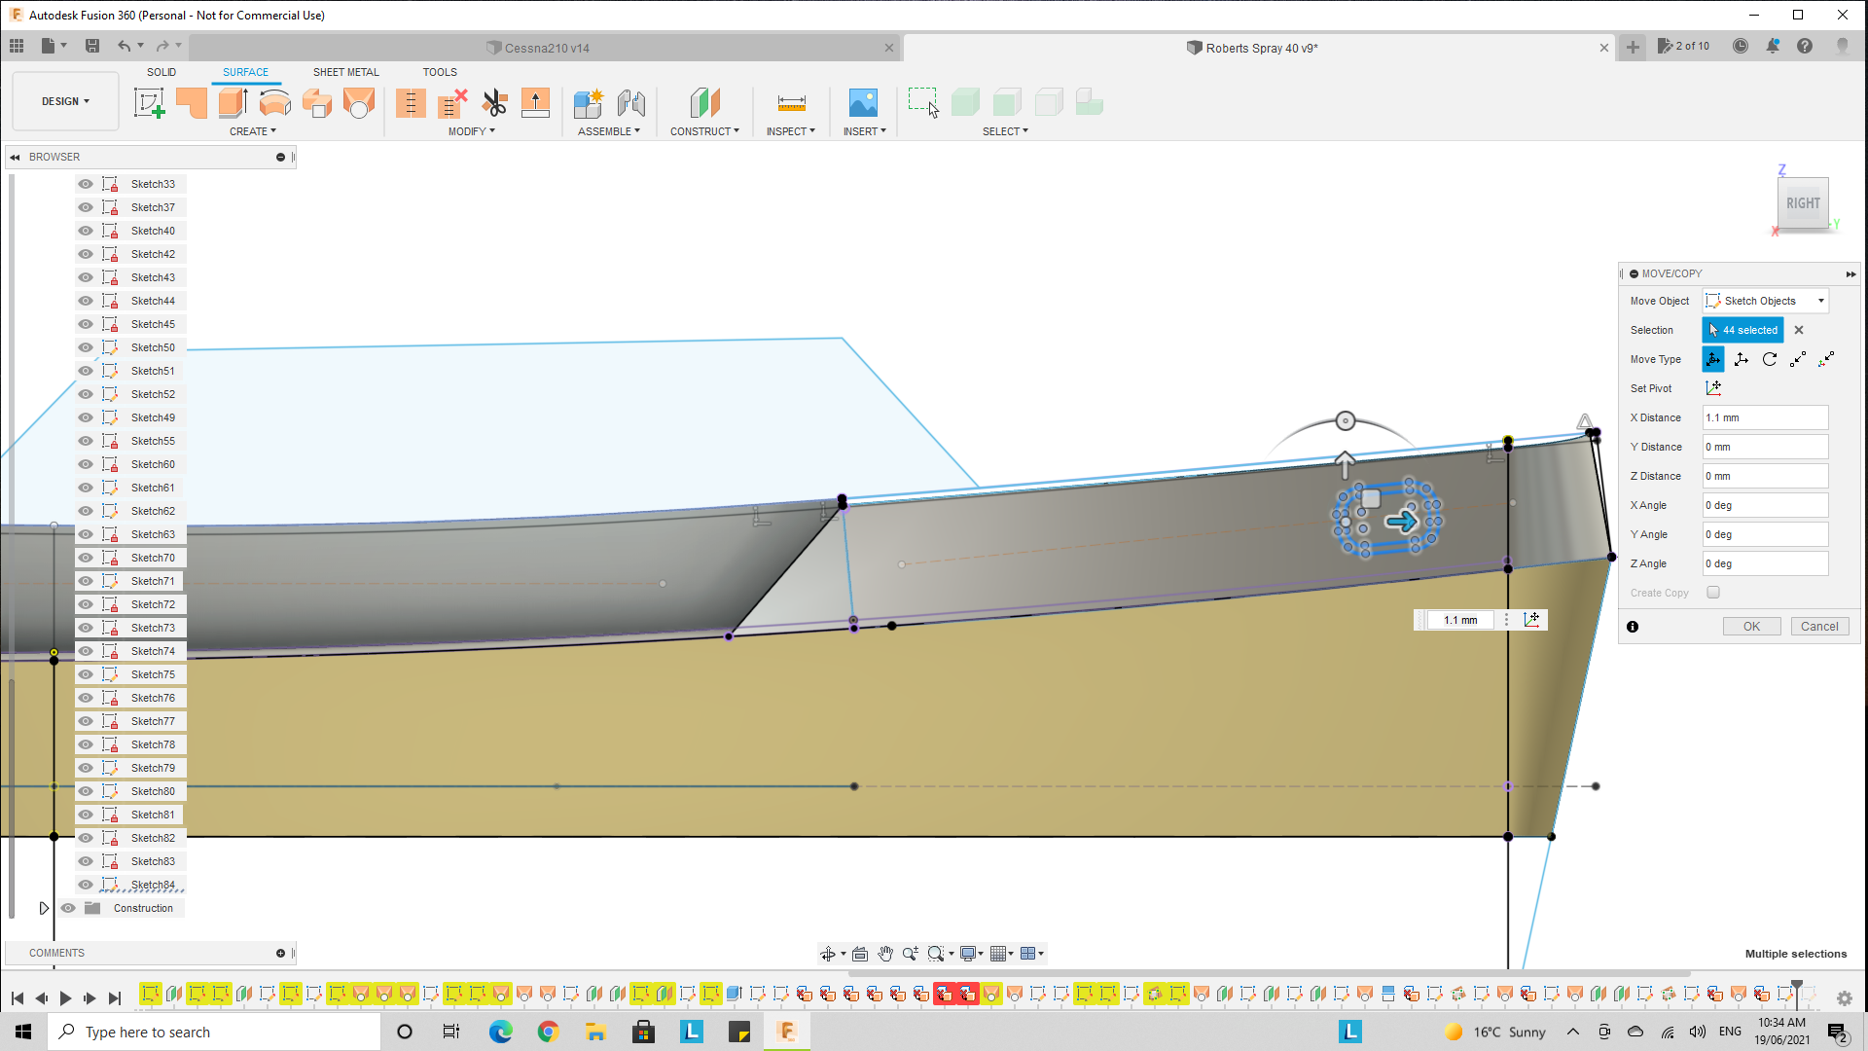The image size is (1868, 1051).
Task: Switch to the Right view on ViewCube
Action: [1803, 203]
